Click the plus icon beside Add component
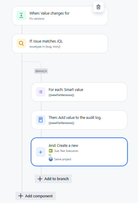The image size is (138, 203). (21, 196)
